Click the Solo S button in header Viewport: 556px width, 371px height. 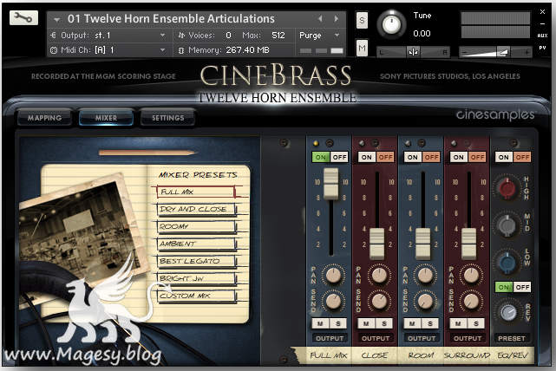(362, 20)
